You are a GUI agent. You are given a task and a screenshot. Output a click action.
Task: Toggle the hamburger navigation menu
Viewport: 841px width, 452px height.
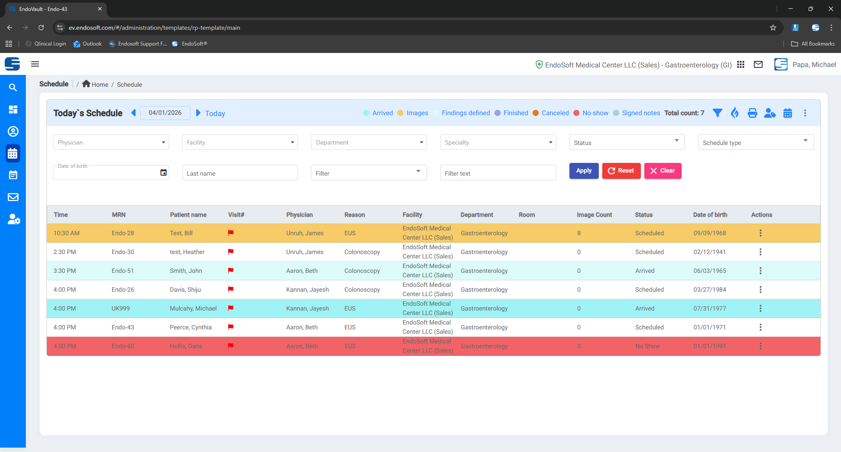35,64
